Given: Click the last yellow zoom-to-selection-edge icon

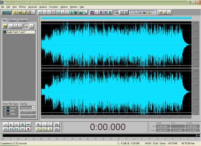Looking at the screenshot, I should [x=50, y=129].
